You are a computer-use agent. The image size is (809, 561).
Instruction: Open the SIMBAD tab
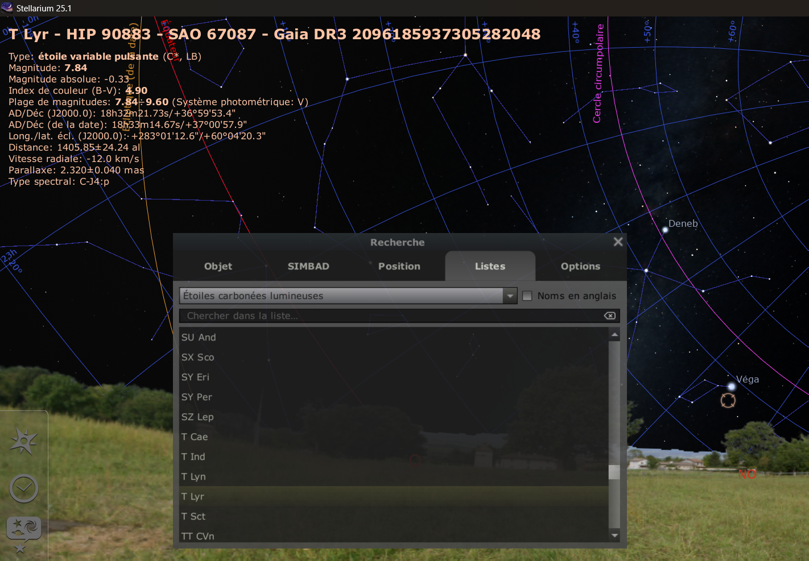(x=308, y=266)
